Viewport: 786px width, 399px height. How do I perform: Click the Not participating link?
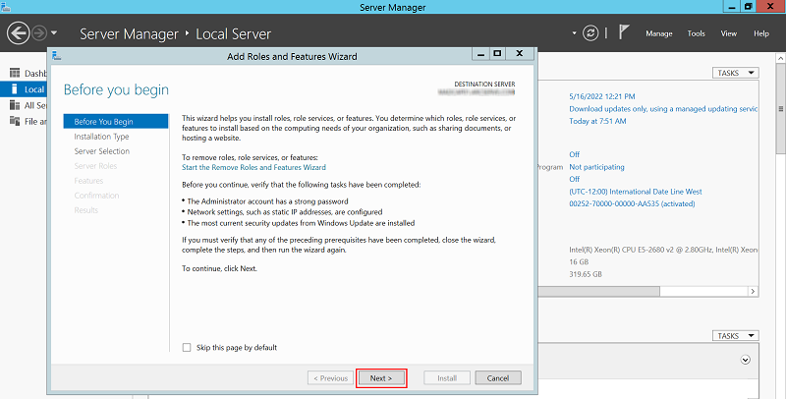tap(596, 167)
